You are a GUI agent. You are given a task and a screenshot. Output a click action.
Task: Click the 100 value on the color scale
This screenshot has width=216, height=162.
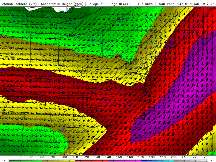pos(64,157)
